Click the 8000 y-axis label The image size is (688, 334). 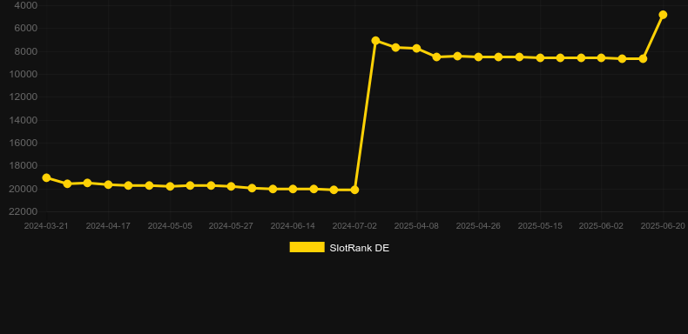coord(26,51)
